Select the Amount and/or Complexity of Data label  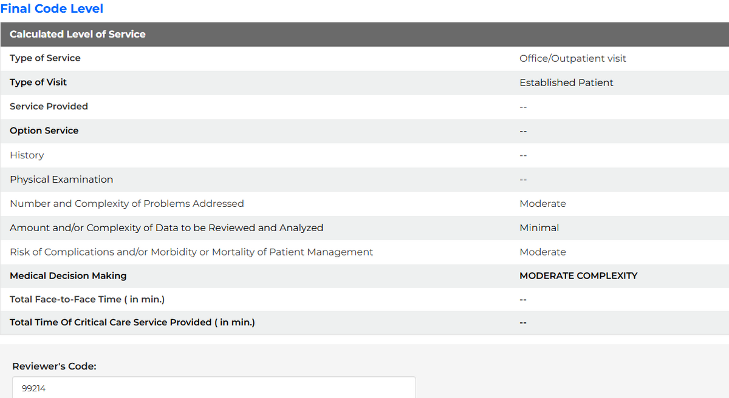click(x=166, y=228)
